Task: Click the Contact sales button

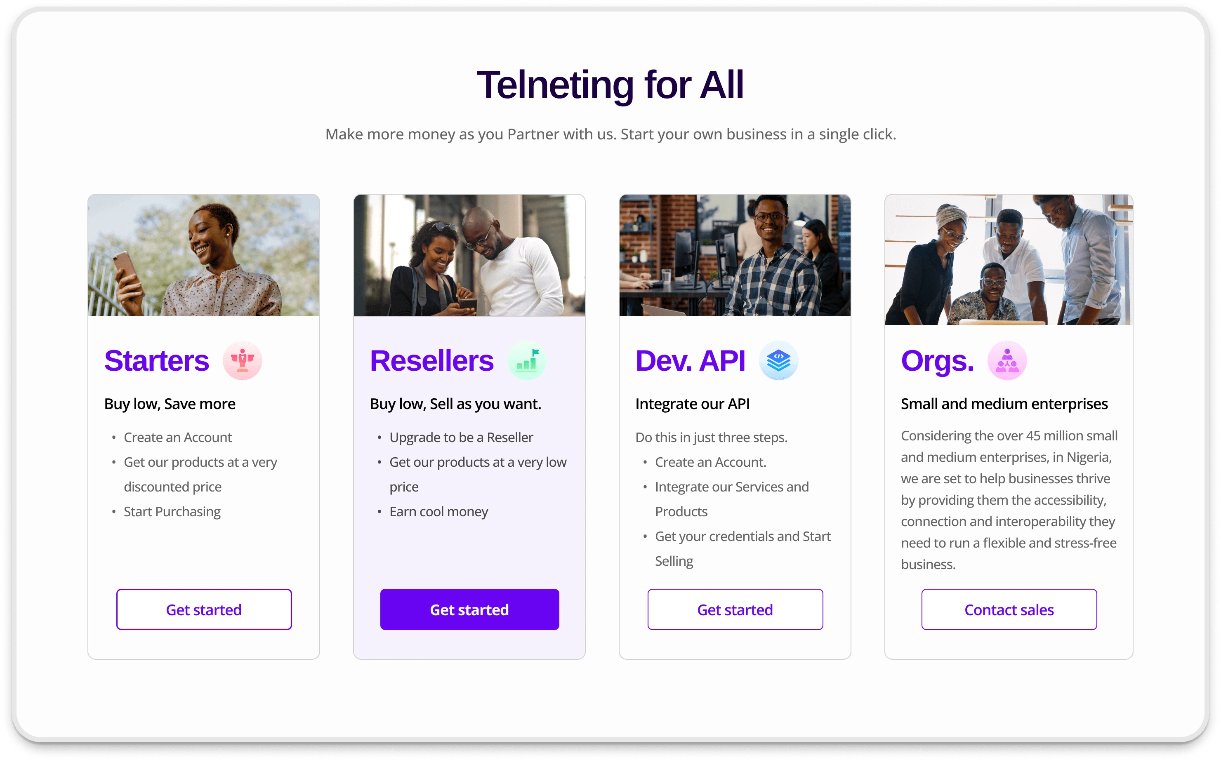Action: pos(1009,609)
